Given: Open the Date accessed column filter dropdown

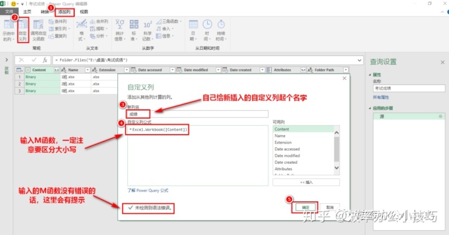Looking at the screenshot, I should (x=172, y=70).
